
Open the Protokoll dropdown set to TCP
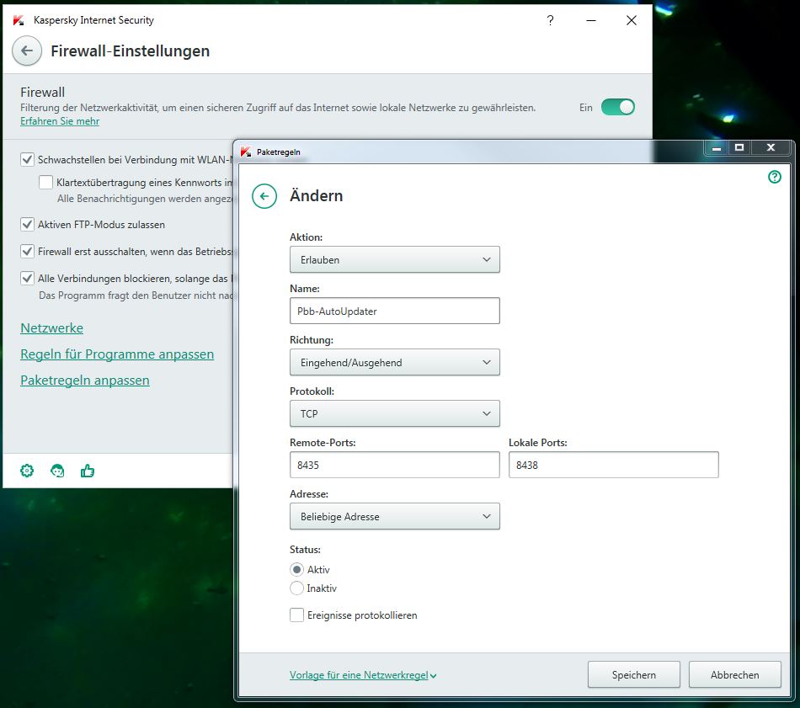(x=394, y=414)
